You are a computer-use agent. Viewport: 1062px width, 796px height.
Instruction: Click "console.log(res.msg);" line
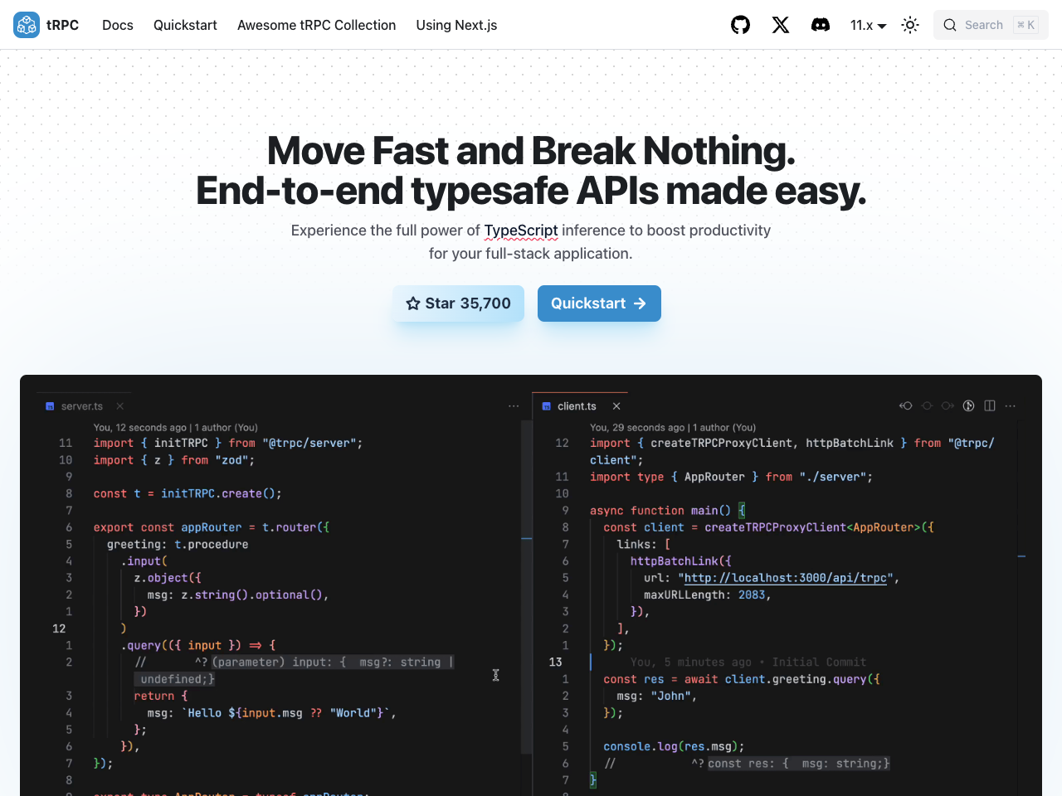674,746
